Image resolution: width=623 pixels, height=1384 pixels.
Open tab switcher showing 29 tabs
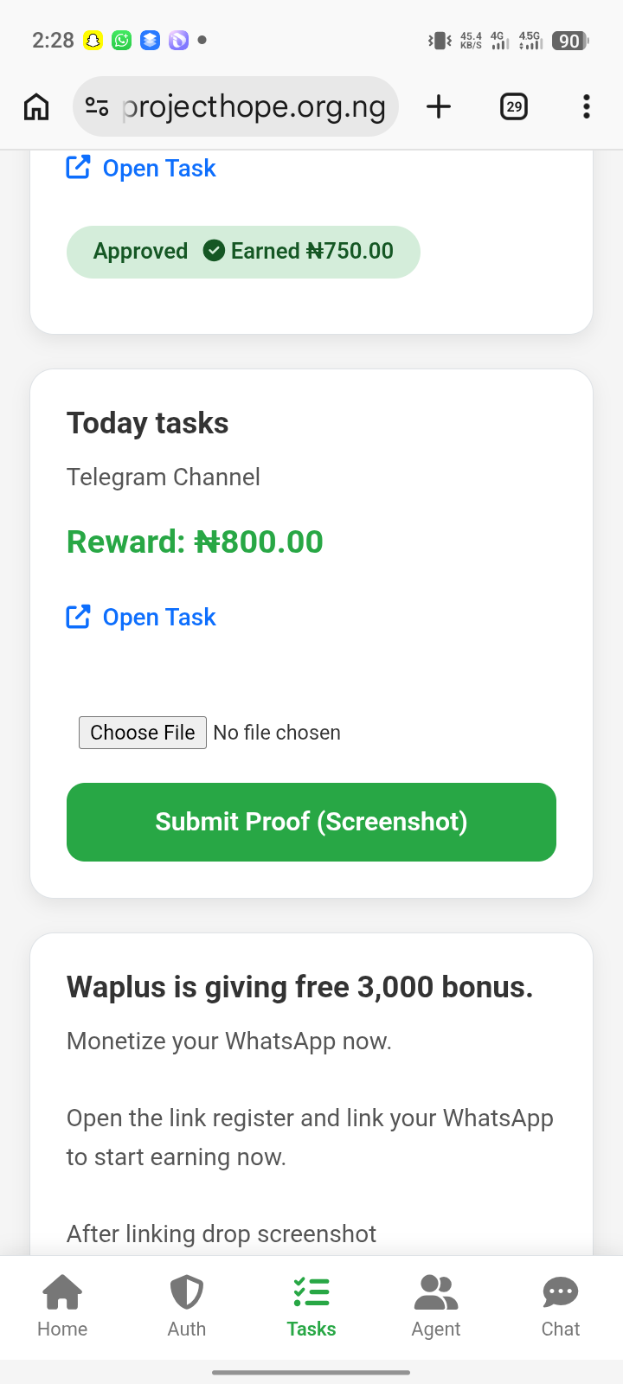pyautogui.click(x=514, y=106)
